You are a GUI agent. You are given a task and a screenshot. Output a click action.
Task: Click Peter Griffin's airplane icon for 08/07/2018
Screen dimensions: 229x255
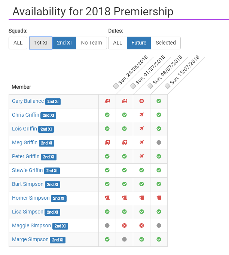[142, 156]
